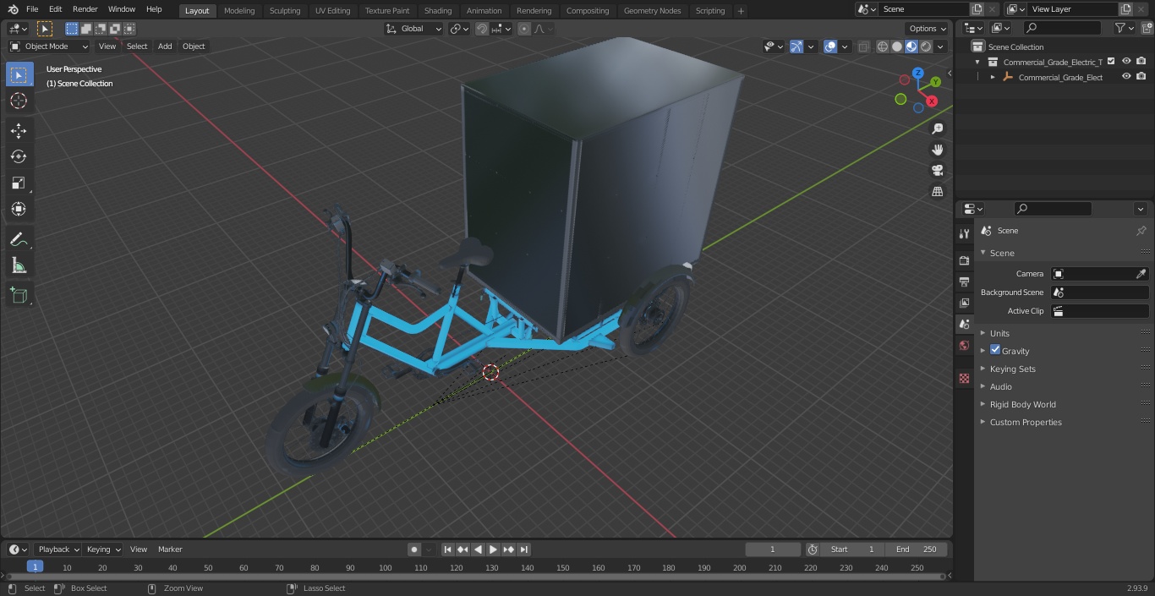Toggle X-ray view in viewport header
The image size is (1155, 596).
pyautogui.click(x=863, y=46)
